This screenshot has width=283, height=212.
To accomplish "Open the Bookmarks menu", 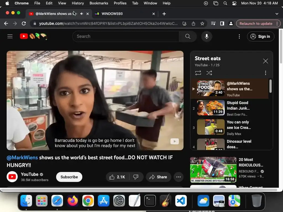I will [x=99, y=3].
